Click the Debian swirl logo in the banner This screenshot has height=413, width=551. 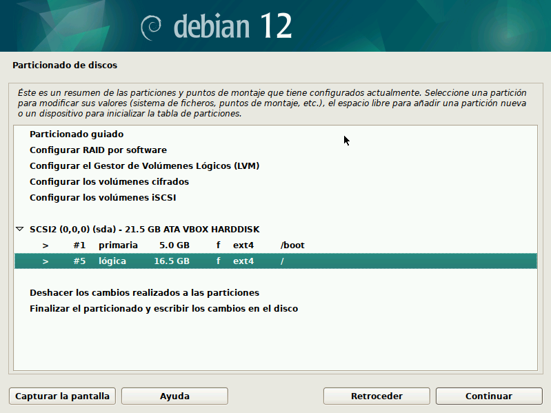coord(152,26)
